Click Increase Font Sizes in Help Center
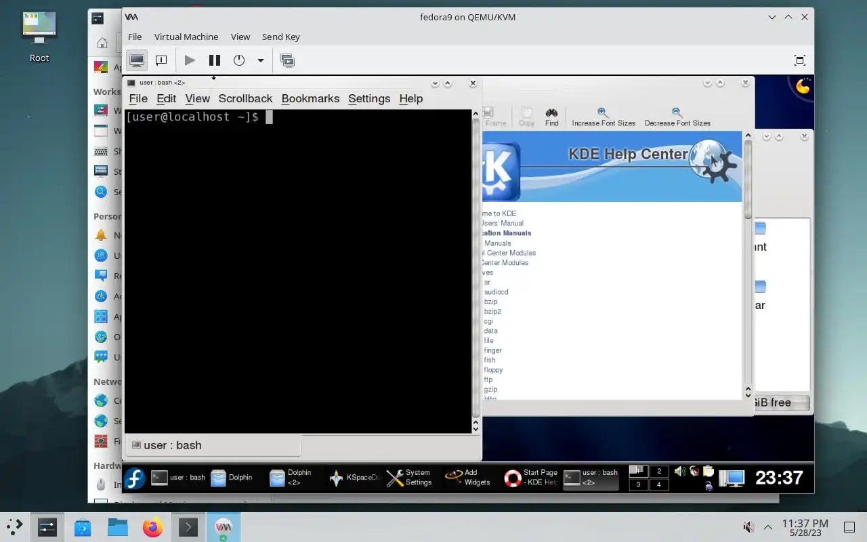The height and width of the screenshot is (542, 867). click(604, 117)
